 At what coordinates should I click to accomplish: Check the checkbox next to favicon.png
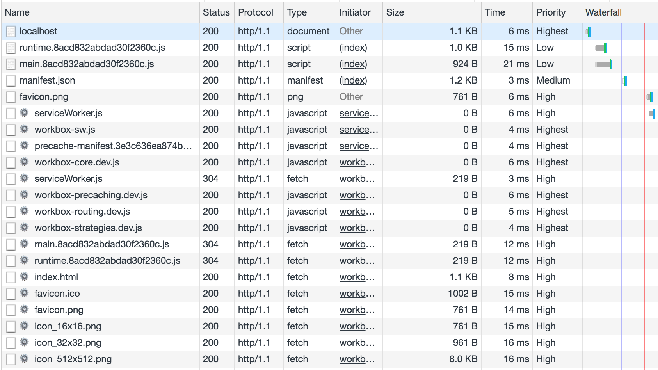[x=11, y=96]
